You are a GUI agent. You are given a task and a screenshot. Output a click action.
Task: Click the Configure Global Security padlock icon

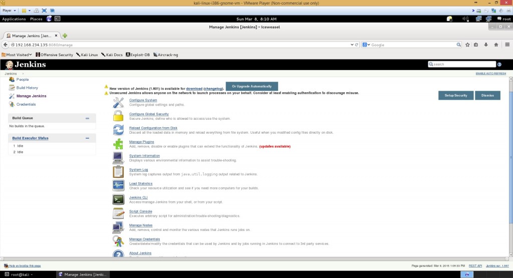tap(118, 116)
